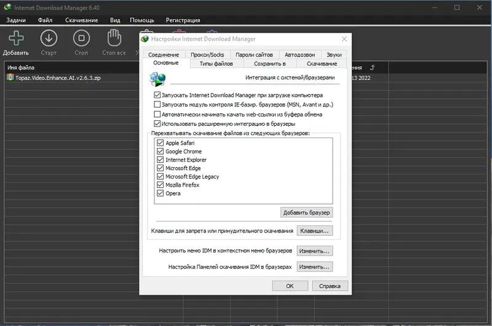492x326 pixels.
Task: Open the Скачивание menu
Action: coord(82,20)
